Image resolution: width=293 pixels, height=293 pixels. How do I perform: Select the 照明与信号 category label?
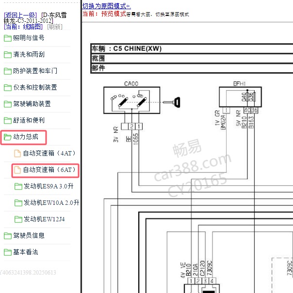tap(29, 38)
